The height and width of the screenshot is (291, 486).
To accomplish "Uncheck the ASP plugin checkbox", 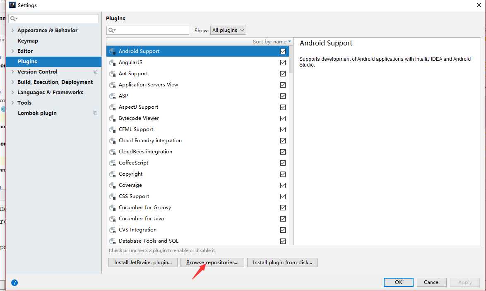I will pos(283,96).
